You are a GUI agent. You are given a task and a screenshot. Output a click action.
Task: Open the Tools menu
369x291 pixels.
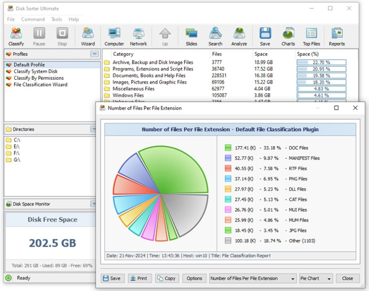pyautogui.click(x=56, y=19)
